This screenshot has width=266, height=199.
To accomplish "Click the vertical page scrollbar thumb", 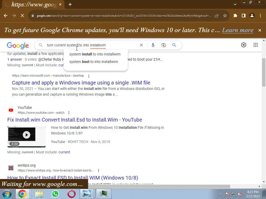I will [x=264, y=73].
